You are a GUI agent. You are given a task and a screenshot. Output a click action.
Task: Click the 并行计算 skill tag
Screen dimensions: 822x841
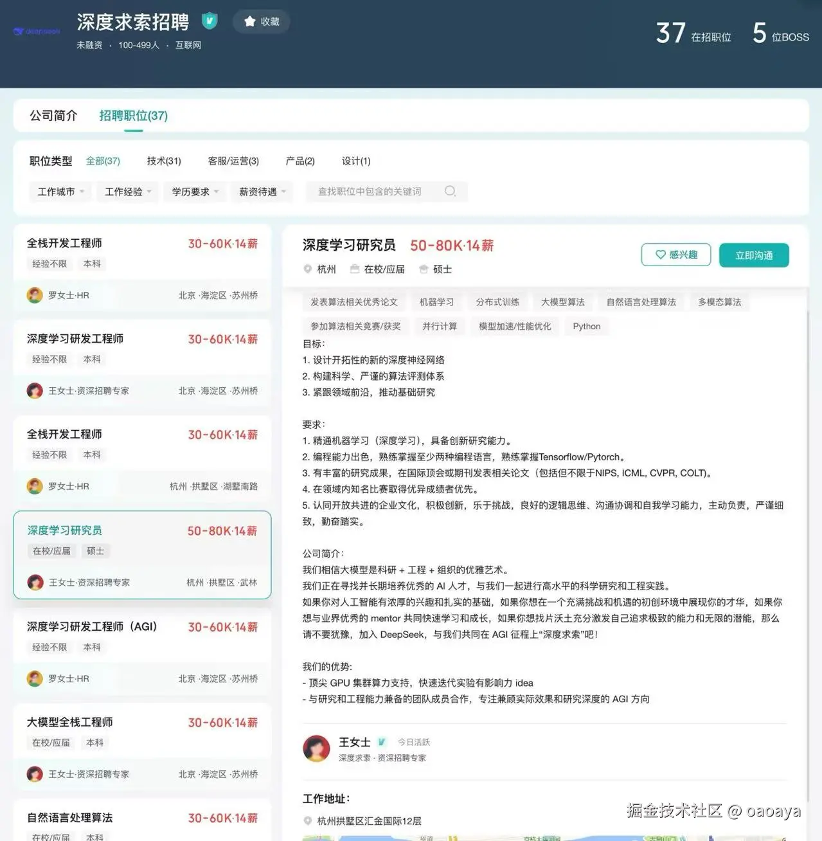pyautogui.click(x=440, y=327)
